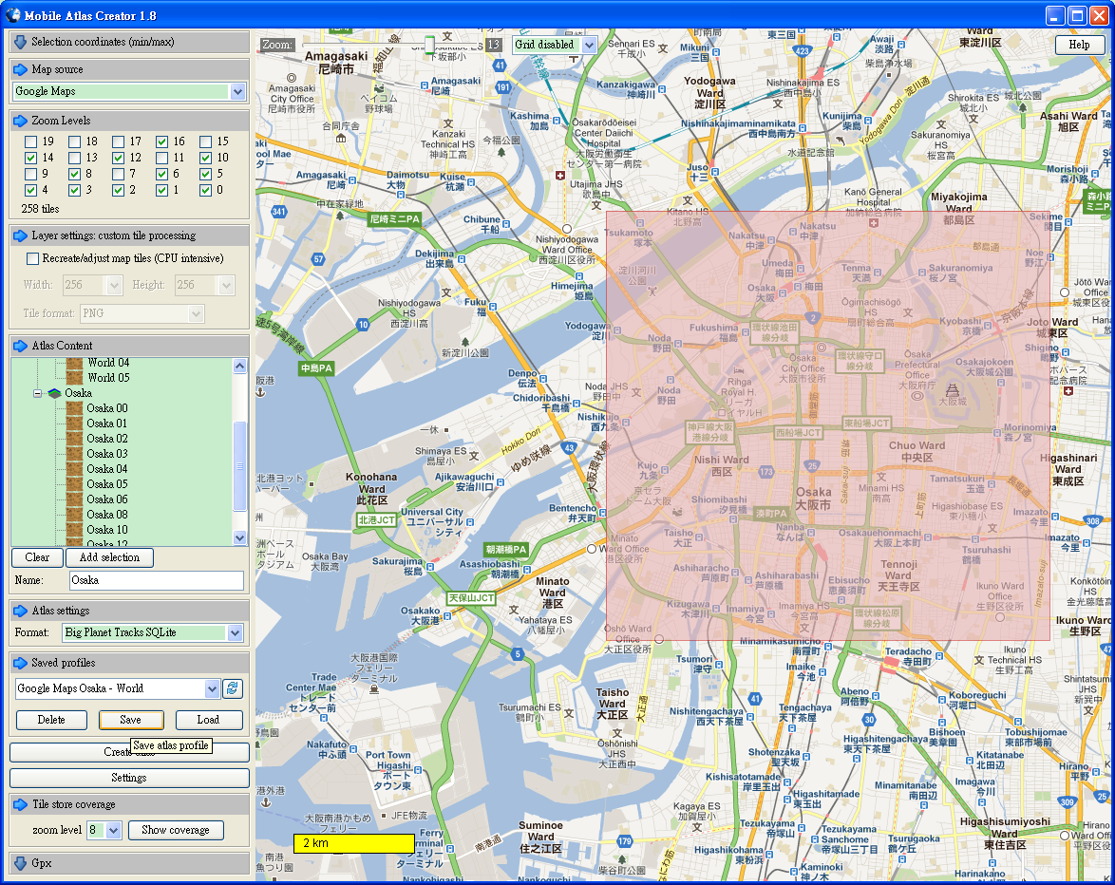Toggle zoom level 0 checkbox
1115x885 pixels.
click(205, 191)
